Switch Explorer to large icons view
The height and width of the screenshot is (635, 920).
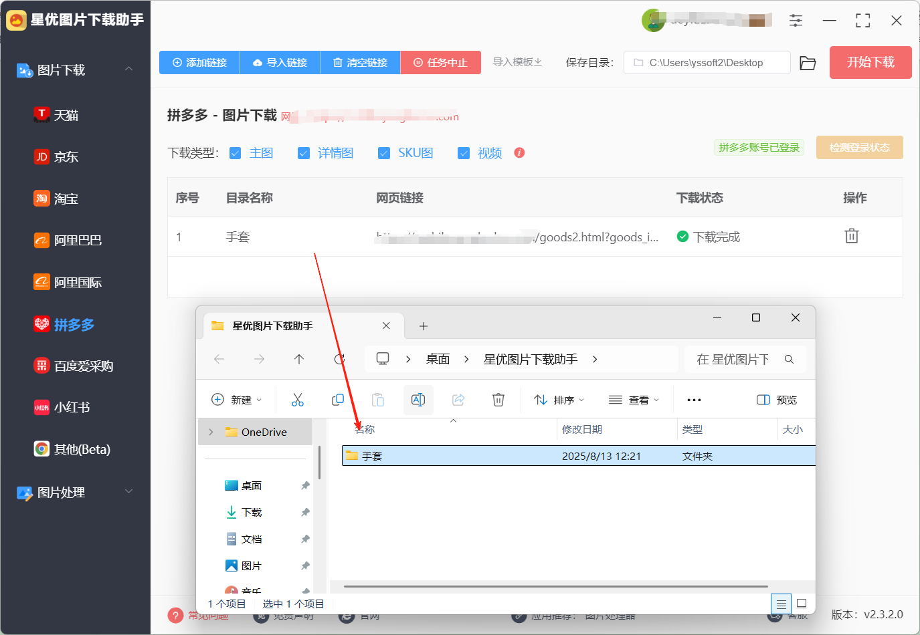802,604
